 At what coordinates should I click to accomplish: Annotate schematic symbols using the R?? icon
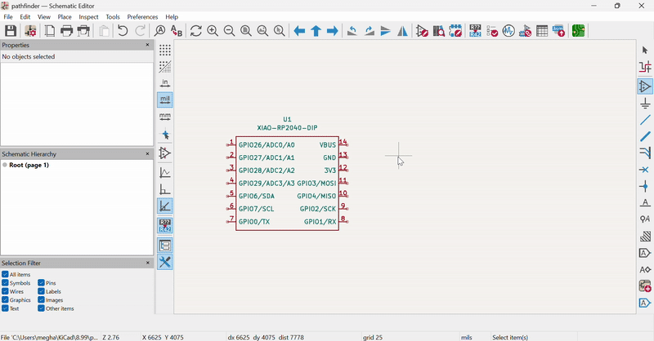coord(475,31)
